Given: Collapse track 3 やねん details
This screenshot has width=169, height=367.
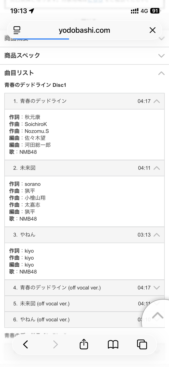Looking at the screenshot, I should [x=157, y=235].
